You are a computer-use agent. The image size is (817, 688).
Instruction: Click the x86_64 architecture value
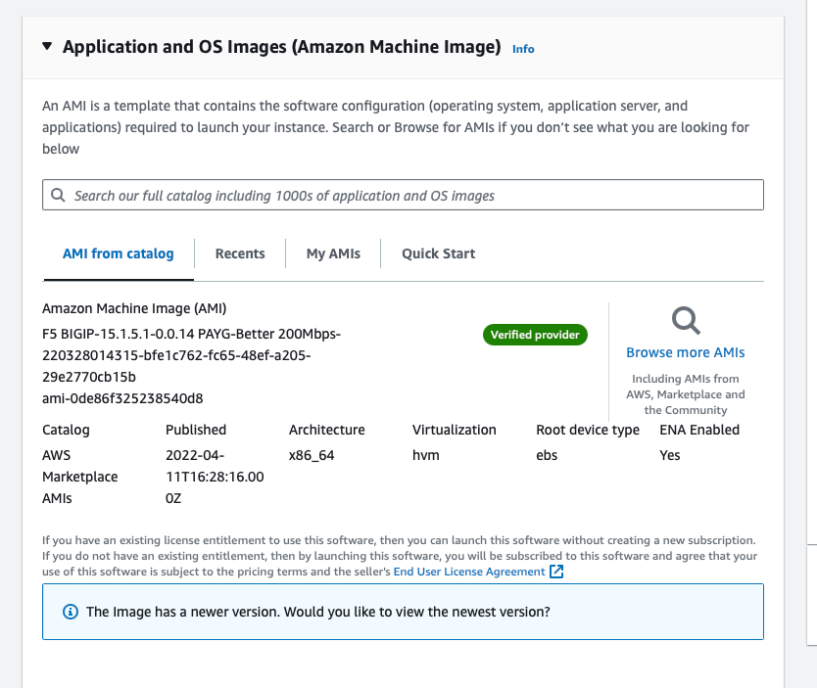[312, 455]
